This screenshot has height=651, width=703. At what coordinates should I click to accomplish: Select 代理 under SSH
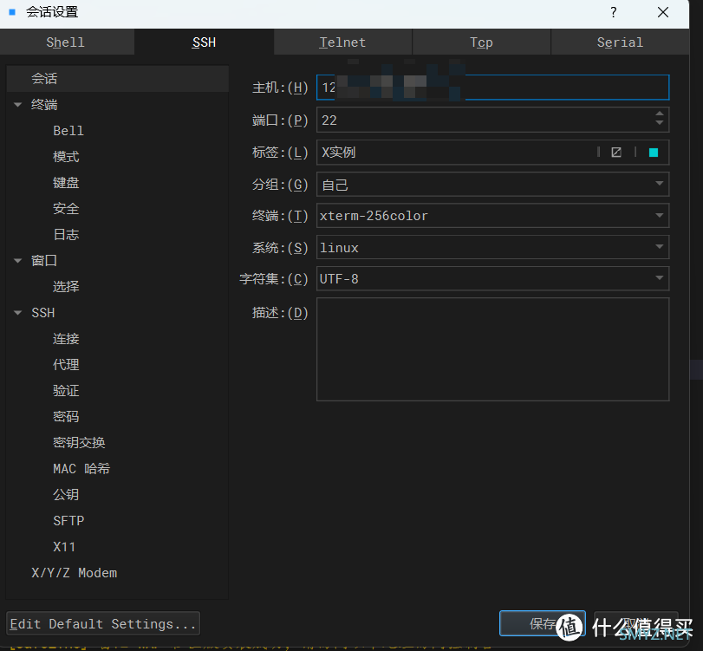[x=66, y=365]
